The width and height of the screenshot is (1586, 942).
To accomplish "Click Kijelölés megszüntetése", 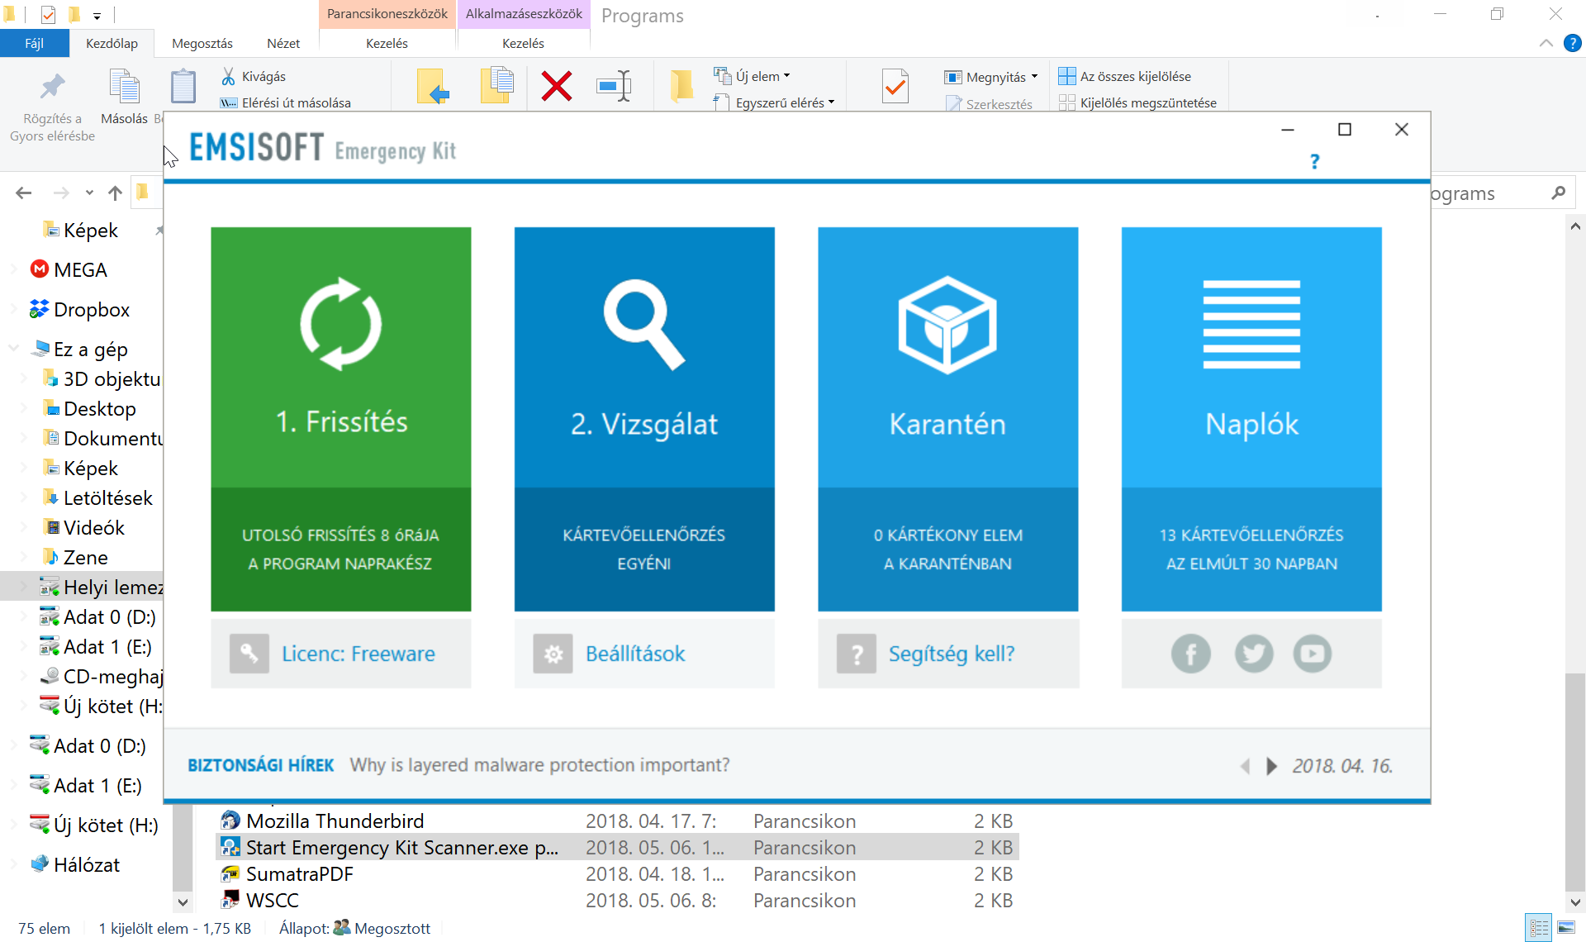I will point(1137,102).
